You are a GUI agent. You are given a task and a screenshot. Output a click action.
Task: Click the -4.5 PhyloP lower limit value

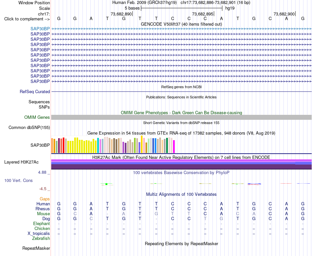[43, 189]
